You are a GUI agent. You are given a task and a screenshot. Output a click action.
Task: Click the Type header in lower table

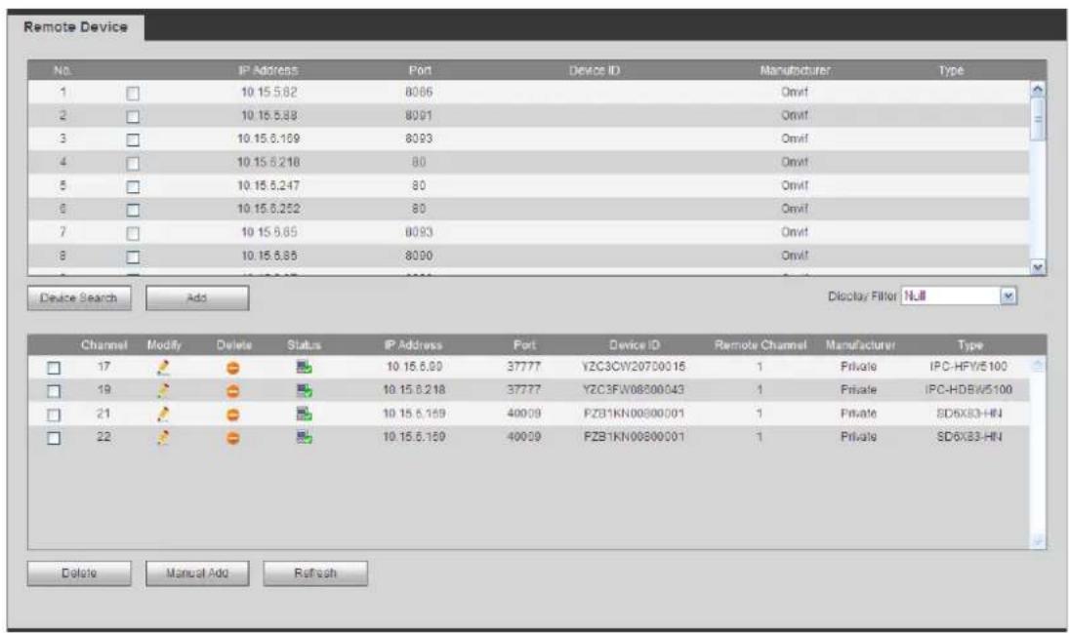[969, 344]
